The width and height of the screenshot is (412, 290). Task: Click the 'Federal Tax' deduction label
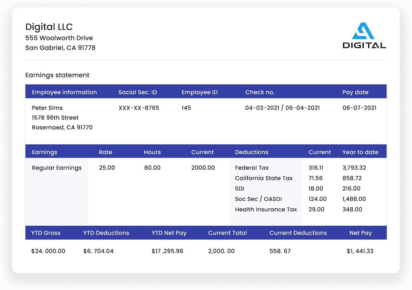point(252,168)
